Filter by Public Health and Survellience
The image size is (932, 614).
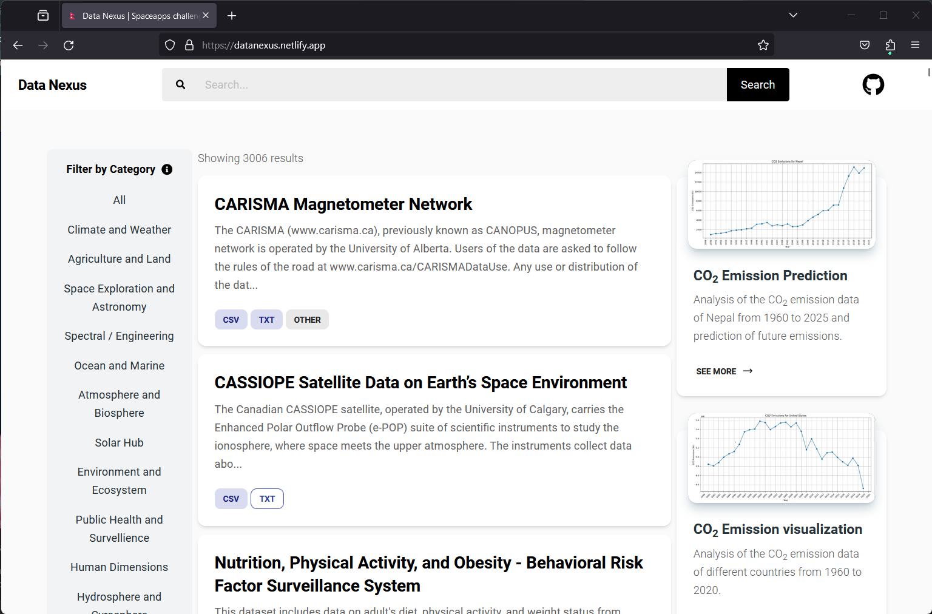click(x=120, y=529)
